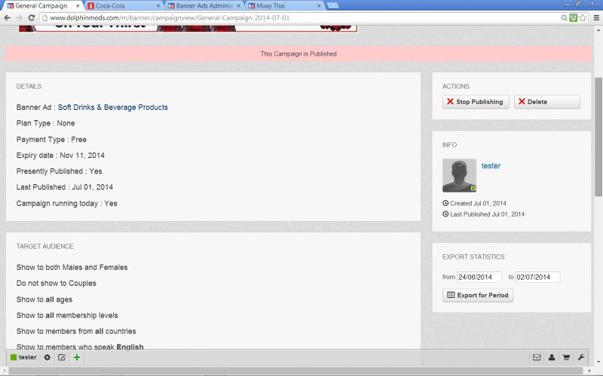Image resolution: width=603 pixels, height=376 pixels.
Task: Delete the campaign with the Delete button
Action: [x=547, y=102]
